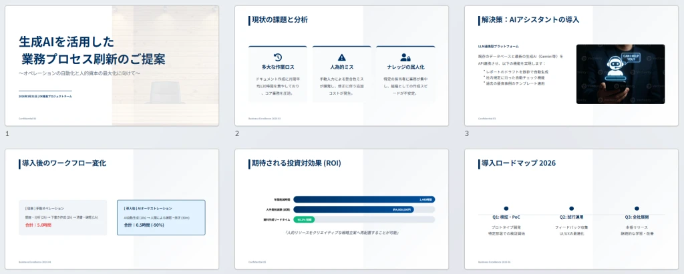The width and height of the screenshot is (684, 274).
Task: Select the 人件費削減額 progress bar
Action: (x=354, y=209)
